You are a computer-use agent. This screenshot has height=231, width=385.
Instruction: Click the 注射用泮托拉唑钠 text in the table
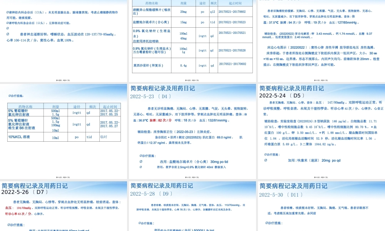pos(146,41)
